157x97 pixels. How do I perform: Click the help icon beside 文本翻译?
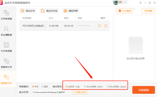coord(134,9)
